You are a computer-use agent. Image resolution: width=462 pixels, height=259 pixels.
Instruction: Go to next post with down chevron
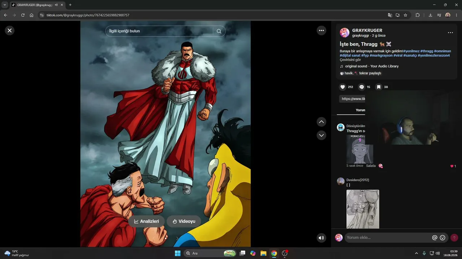(x=322, y=135)
